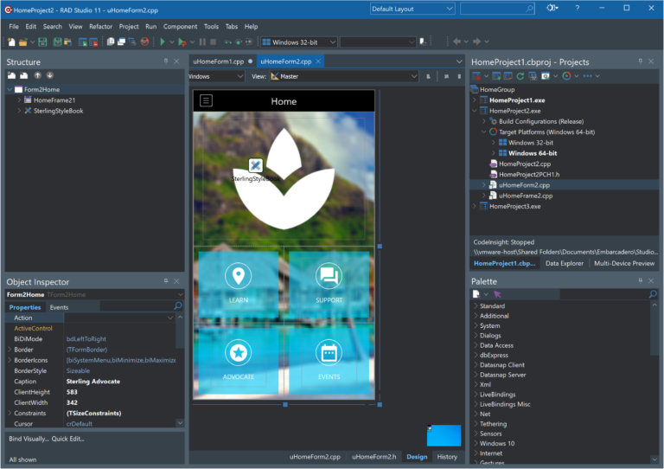Click the Refresh icon in Projects toolbar
Image resolution: width=664 pixels, height=469 pixels.
click(520, 76)
